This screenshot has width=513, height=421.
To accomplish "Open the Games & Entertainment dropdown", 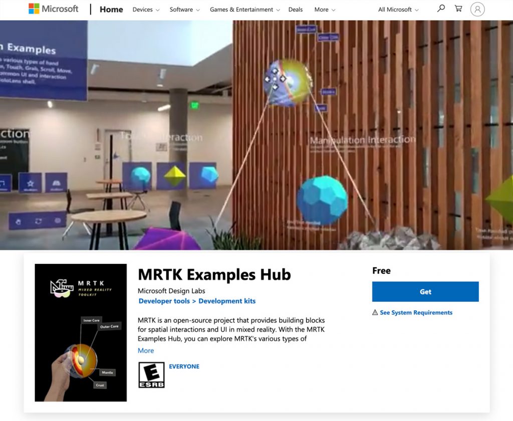I will point(241,9).
